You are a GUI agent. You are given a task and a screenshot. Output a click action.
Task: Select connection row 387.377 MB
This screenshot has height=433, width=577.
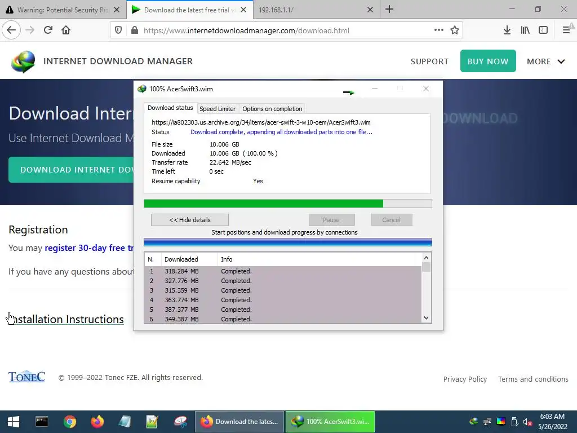[283, 310]
